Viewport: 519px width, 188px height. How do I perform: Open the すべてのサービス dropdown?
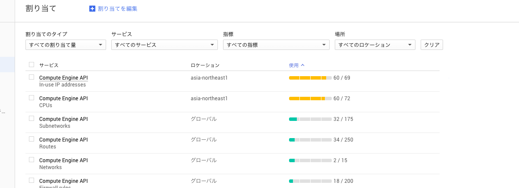[x=164, y=45]
